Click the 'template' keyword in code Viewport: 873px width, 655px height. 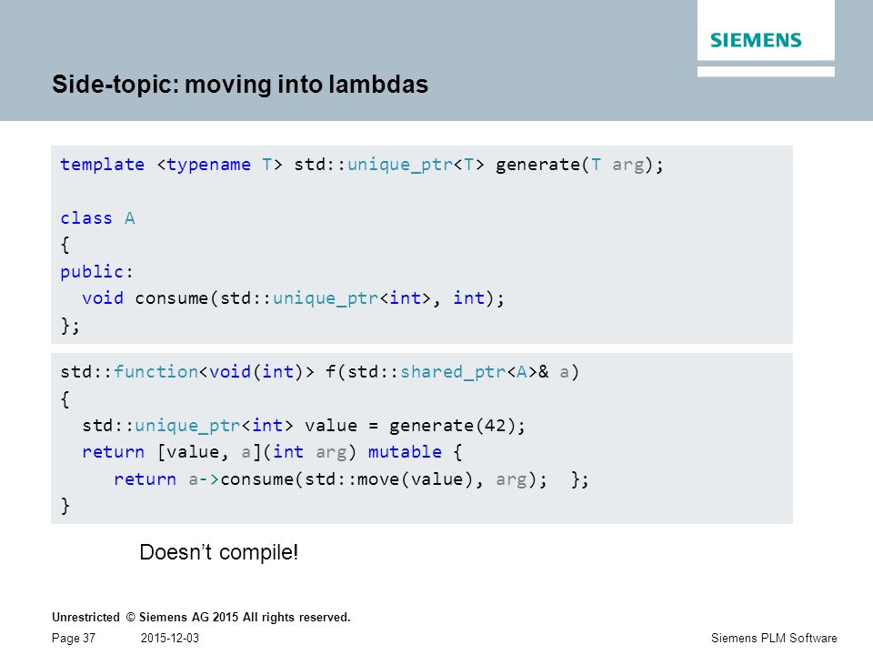103,165
